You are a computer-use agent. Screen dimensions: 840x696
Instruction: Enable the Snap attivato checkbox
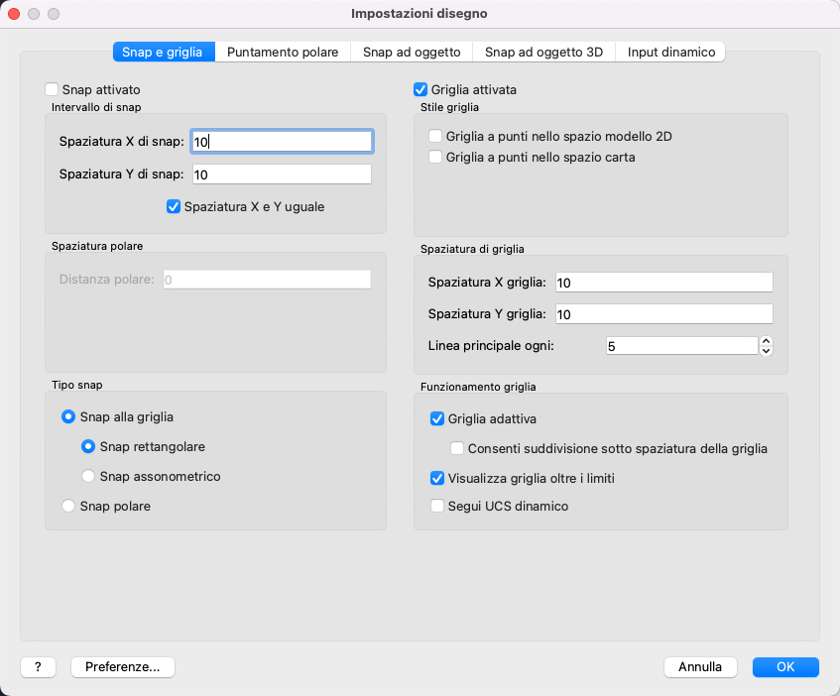tap(53, 89)
